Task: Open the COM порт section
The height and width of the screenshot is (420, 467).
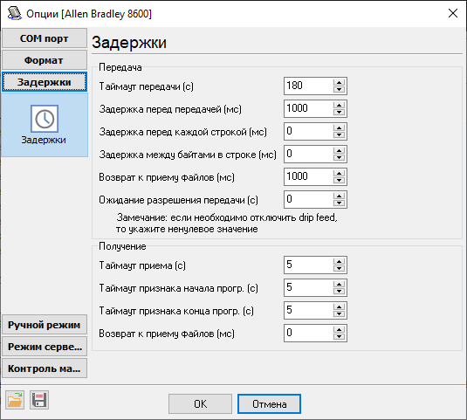Action: (45, 38)
